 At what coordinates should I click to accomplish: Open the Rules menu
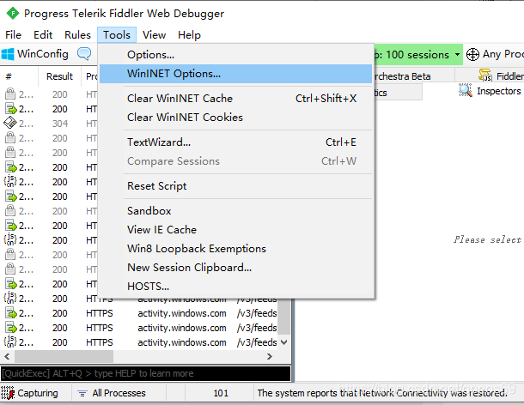tap(77, 34)
